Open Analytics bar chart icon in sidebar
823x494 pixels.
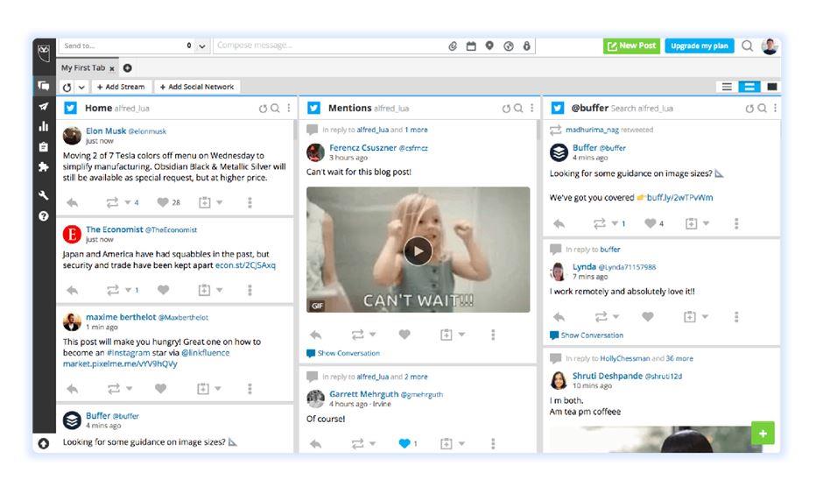(43, 127)
